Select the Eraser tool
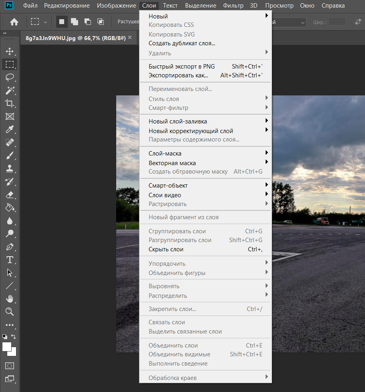This screenshot has width=365, height=392. (10, 195)
